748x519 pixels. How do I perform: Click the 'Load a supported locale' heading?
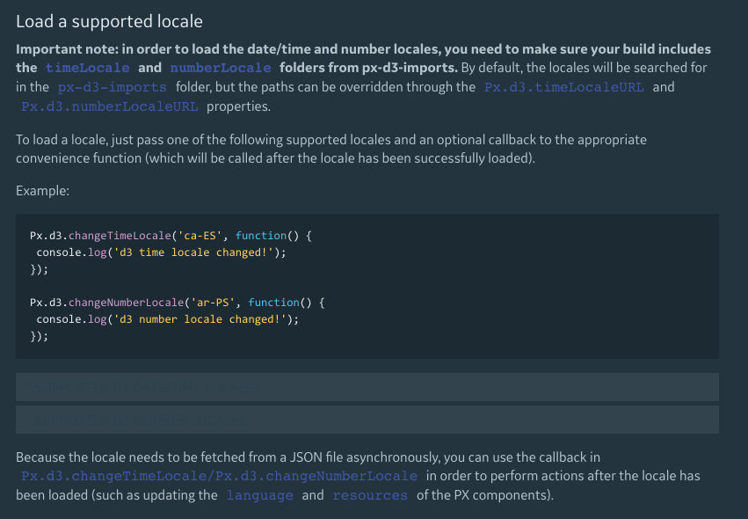(x=109, y=21)
